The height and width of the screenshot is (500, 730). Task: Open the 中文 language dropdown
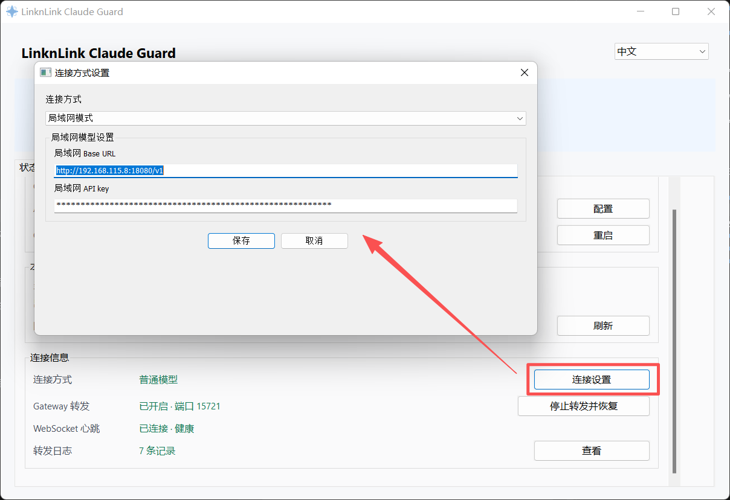(662, 51)
